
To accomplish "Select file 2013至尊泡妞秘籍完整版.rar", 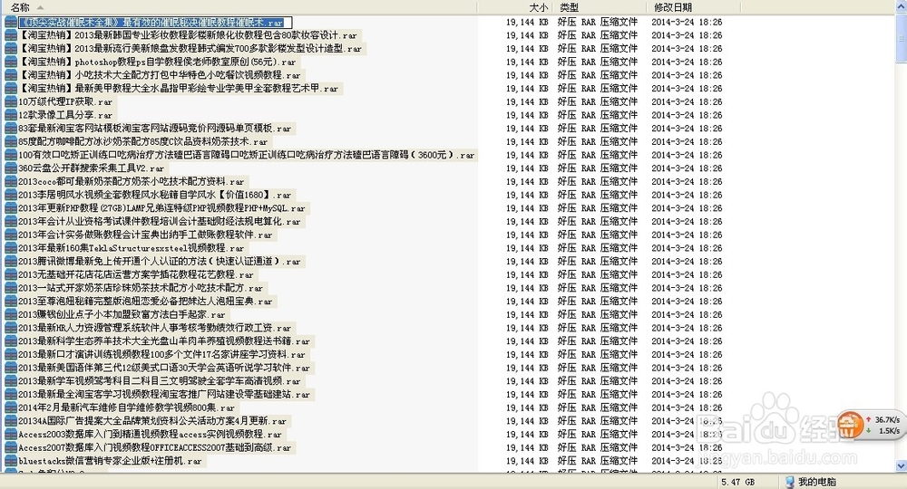I will click(145, 302).
